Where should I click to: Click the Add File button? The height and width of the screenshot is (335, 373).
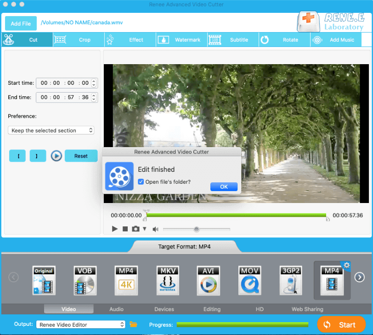[21, 23]
